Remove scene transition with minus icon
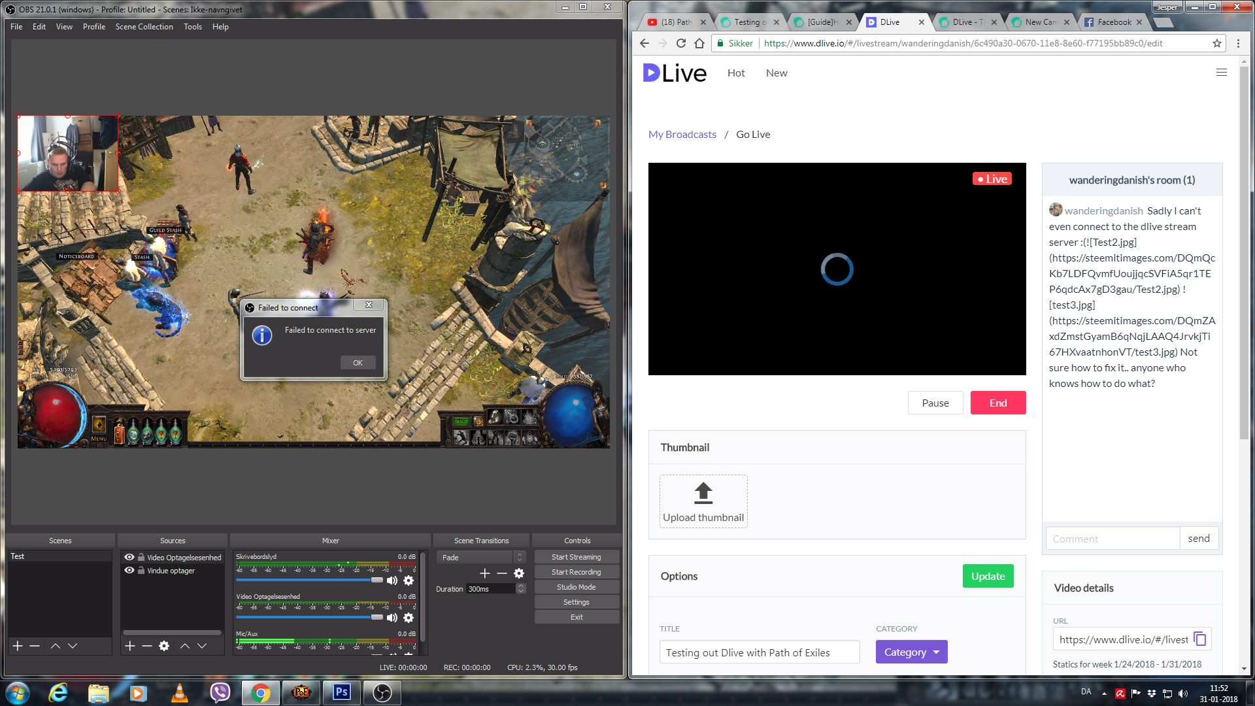The height and width of the screenshot is (706, 1255). pos(502,573)
